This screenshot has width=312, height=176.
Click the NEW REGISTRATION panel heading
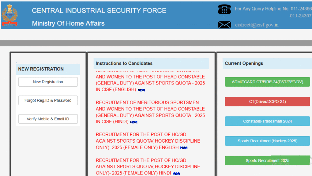click(x=41, y=69)
